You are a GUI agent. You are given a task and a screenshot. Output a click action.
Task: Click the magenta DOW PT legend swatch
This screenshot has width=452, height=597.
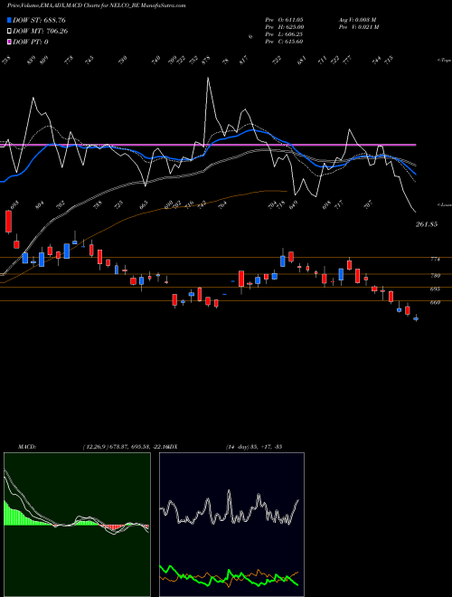(x=9, y=42)
